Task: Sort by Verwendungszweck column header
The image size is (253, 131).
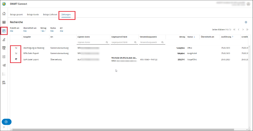Action: click(148, 37)
